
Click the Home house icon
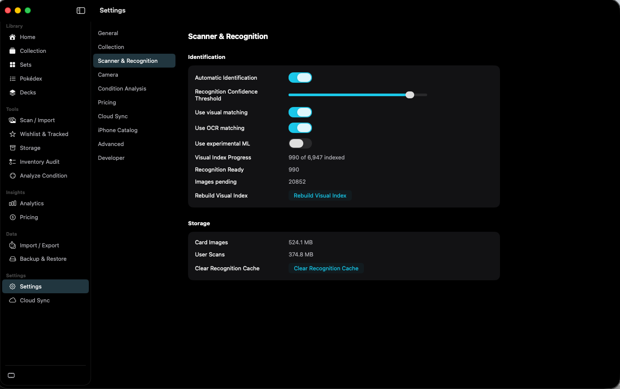coord(13,37)
